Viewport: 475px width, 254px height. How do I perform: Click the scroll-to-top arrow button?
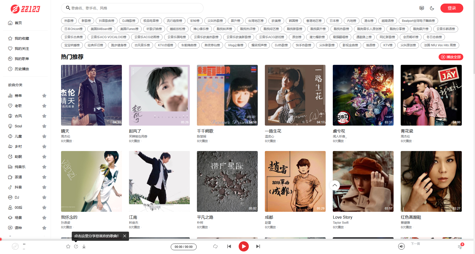point(335,185)
